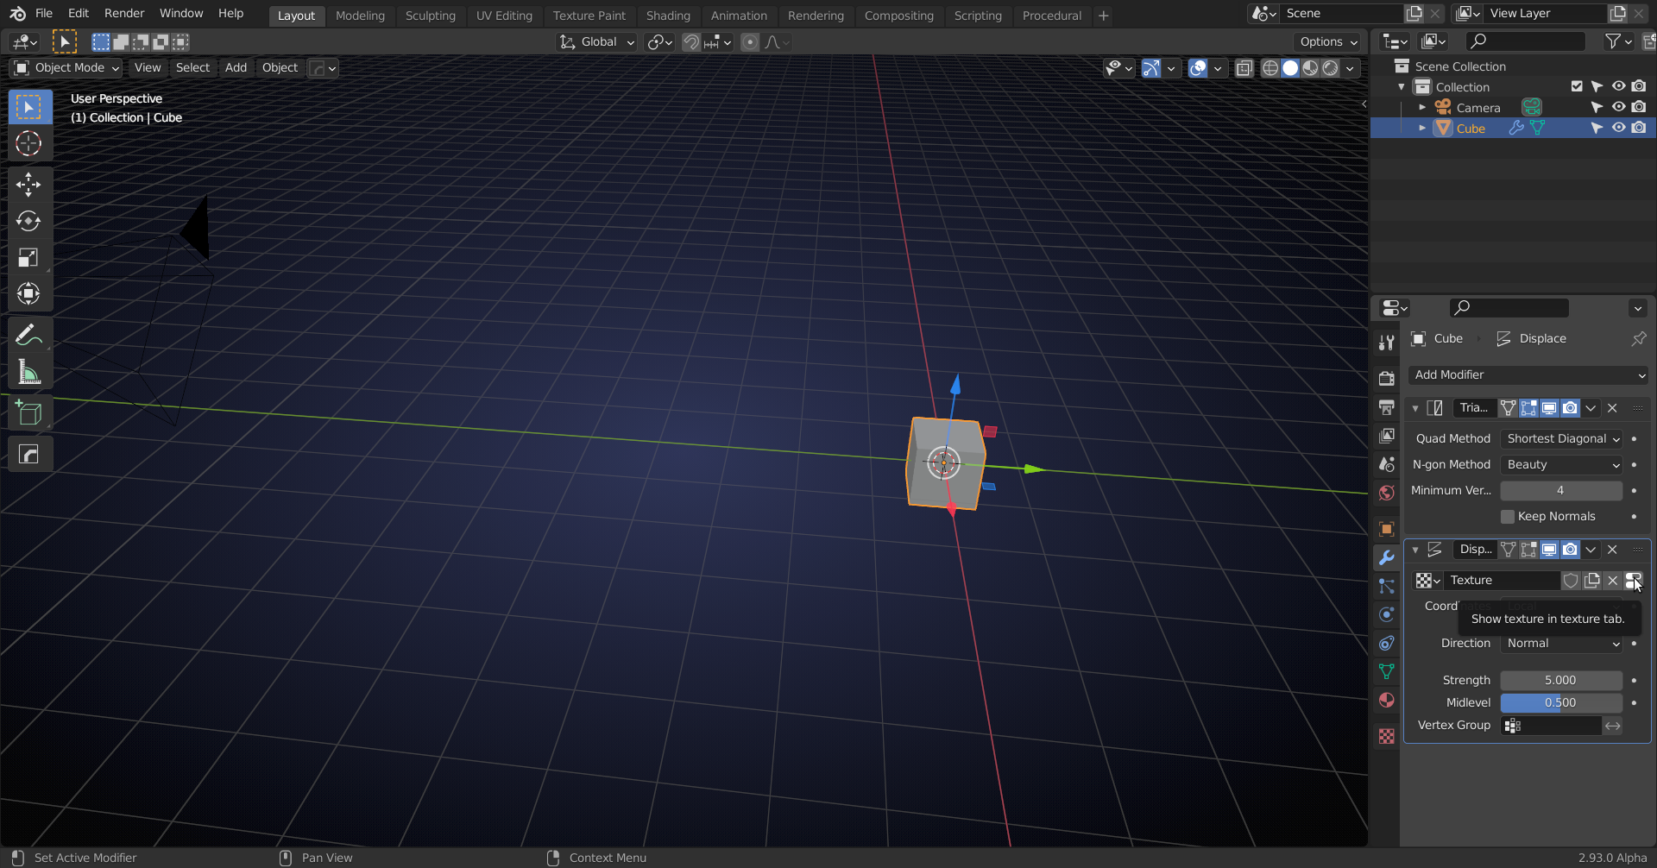This screenshot has width=1657, height=868.
Task: Open the Object Constraints properties tab
Action: (1387, 643)
